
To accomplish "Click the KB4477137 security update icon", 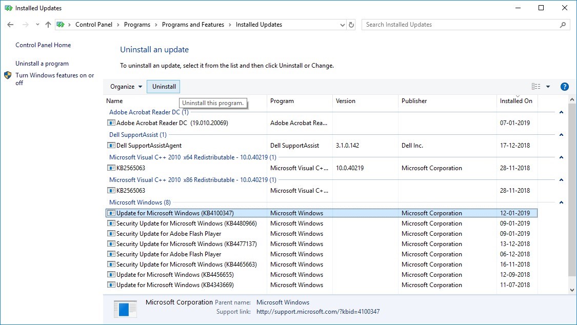I will pos(111,244).
